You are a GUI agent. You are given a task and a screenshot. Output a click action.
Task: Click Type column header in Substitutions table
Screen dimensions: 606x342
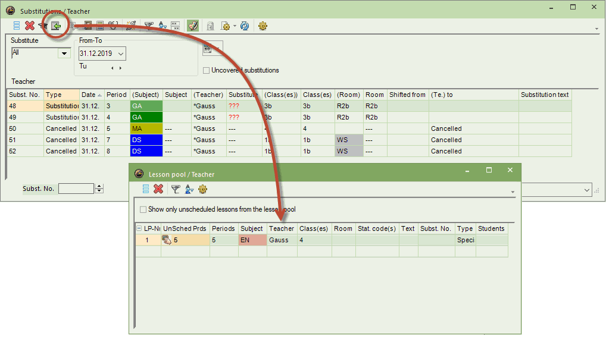[x=61, y=95]
